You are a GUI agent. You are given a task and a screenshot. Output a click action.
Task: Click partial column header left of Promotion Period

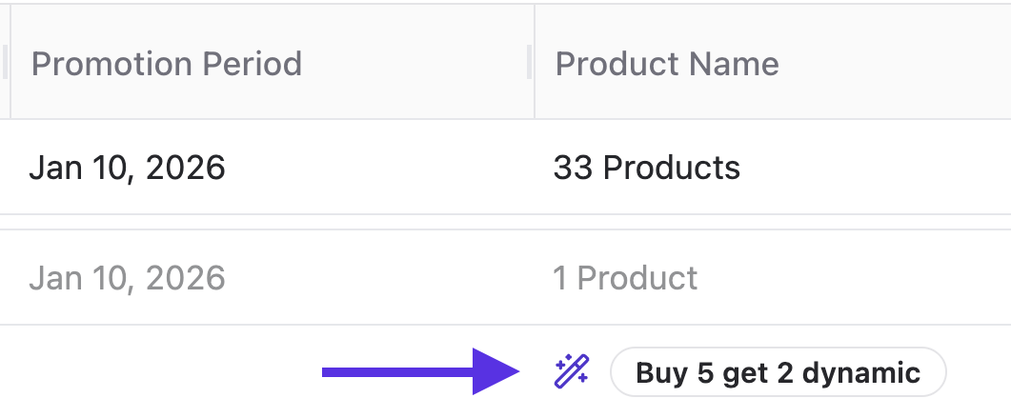pyautogui.click(x=5, y=62)
